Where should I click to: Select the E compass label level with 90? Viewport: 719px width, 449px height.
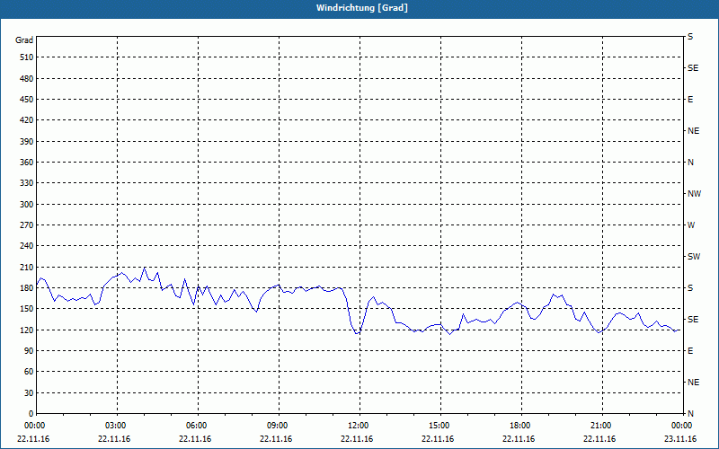690,351
